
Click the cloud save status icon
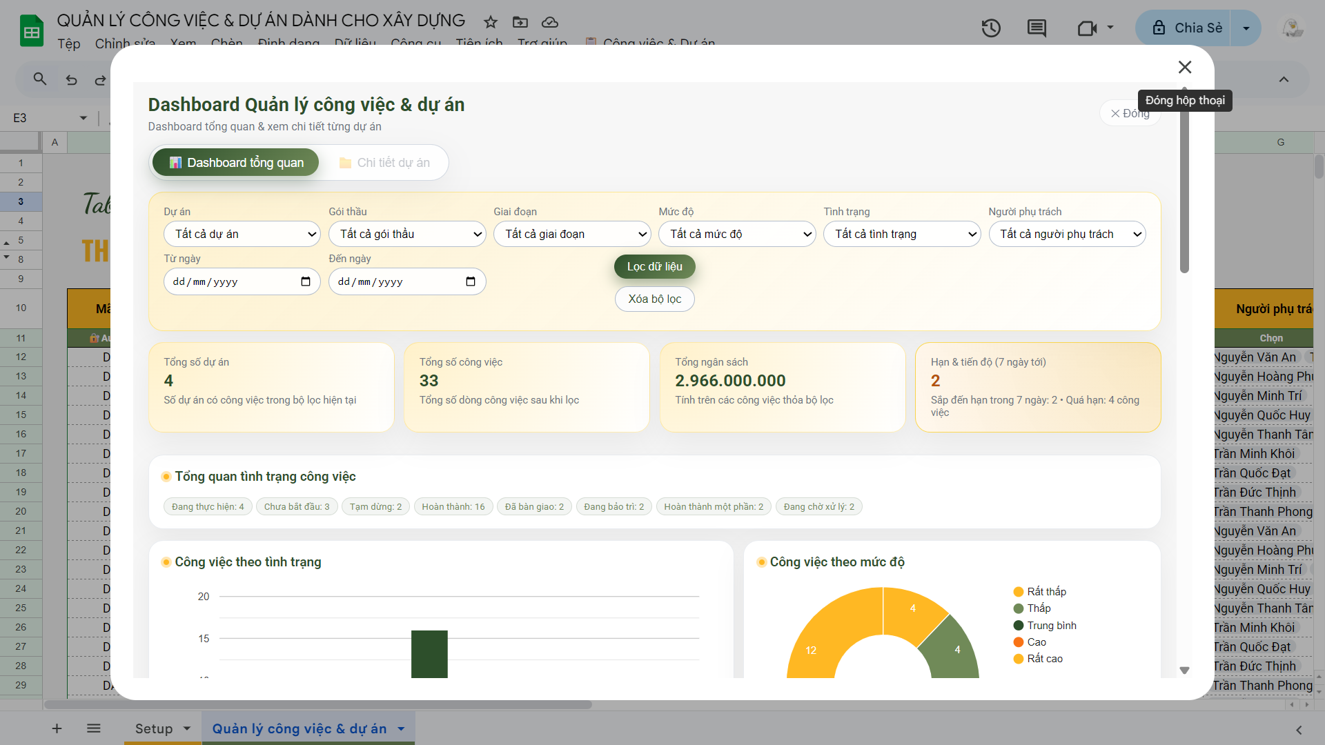point(550,22)
